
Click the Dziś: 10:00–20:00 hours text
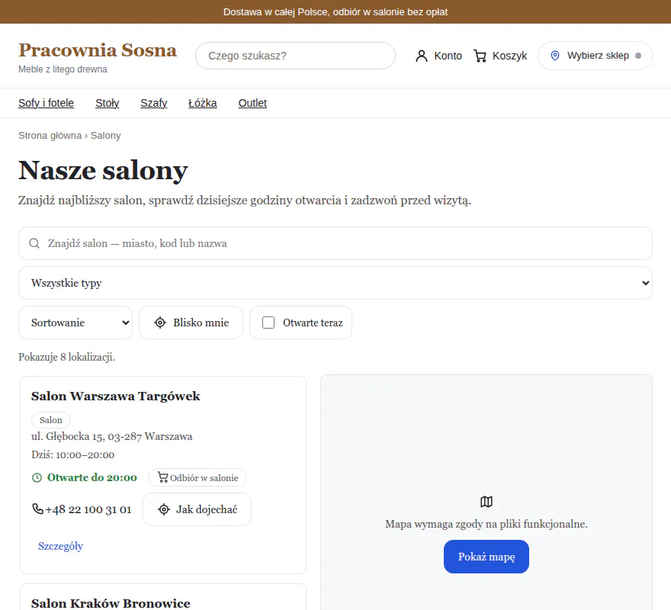tap(72, 455)
